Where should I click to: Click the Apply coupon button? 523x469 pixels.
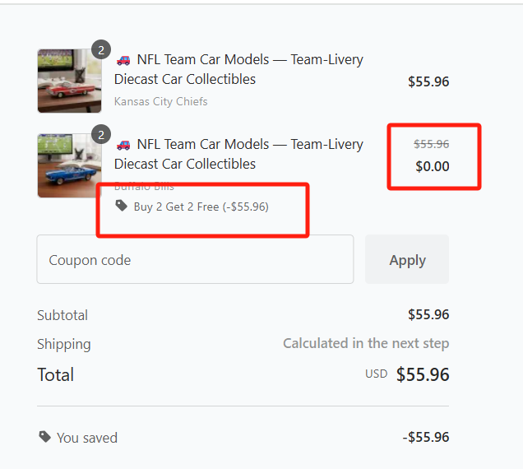[407, 260]
